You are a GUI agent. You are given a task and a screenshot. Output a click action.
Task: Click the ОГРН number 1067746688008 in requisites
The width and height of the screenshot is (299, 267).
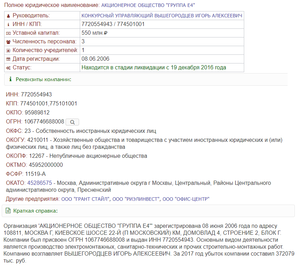44,122
